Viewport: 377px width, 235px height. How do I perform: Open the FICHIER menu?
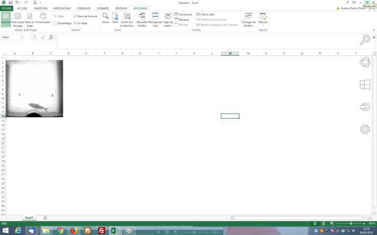point(6,8)
